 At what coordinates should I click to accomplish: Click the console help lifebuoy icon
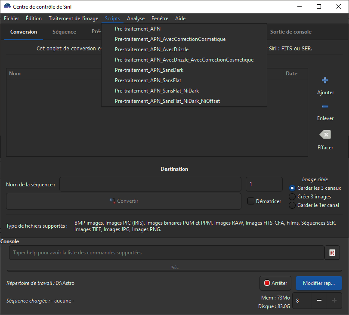point(332,253)
